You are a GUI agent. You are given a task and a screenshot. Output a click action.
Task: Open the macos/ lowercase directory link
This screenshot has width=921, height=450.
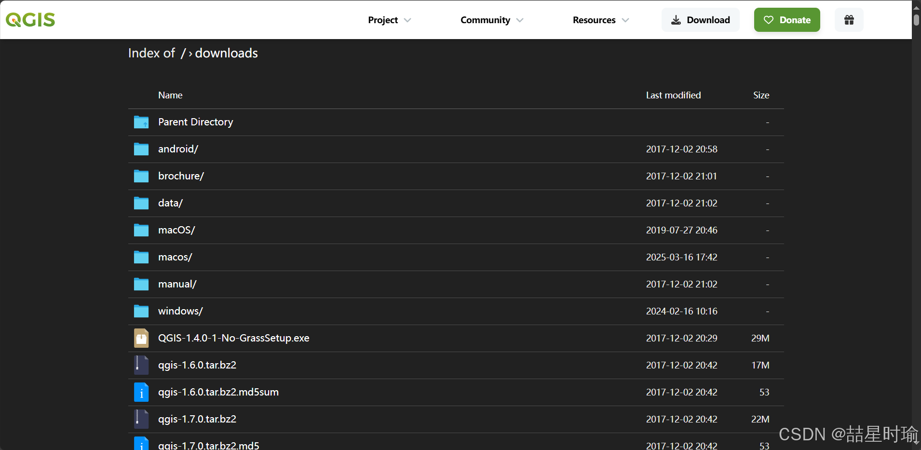[175, 257]
